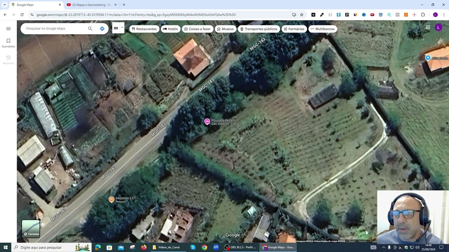Choose Farmácias filter
449x252 pixels.
coord(294,29)
